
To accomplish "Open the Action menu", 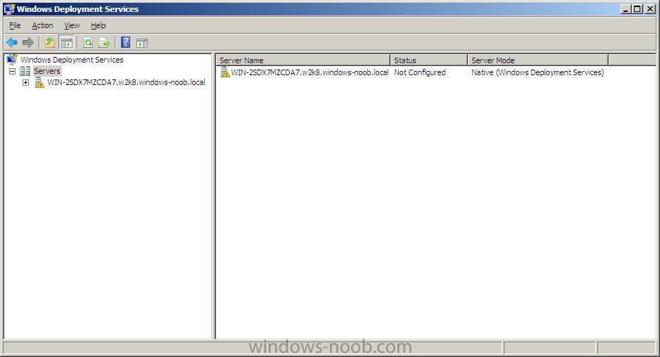I will (42, 25).
